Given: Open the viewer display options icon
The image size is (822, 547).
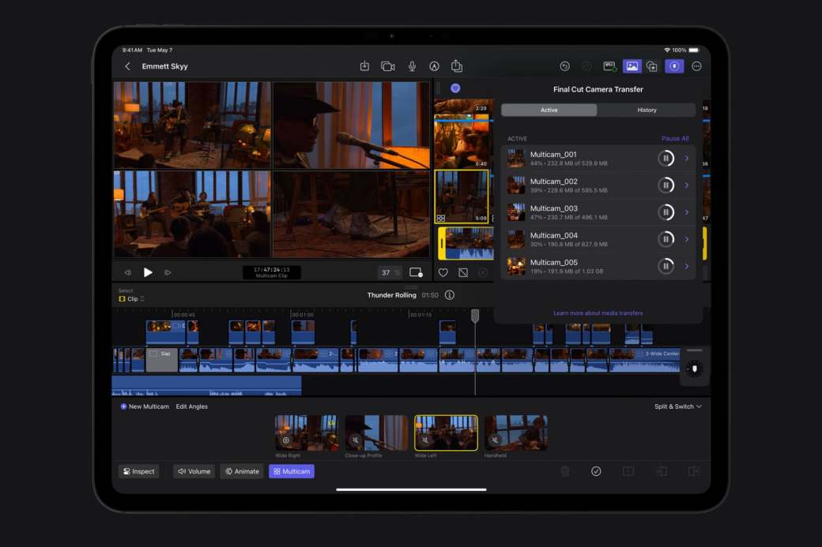Looking at the screenshot, I should click(417, 273).
